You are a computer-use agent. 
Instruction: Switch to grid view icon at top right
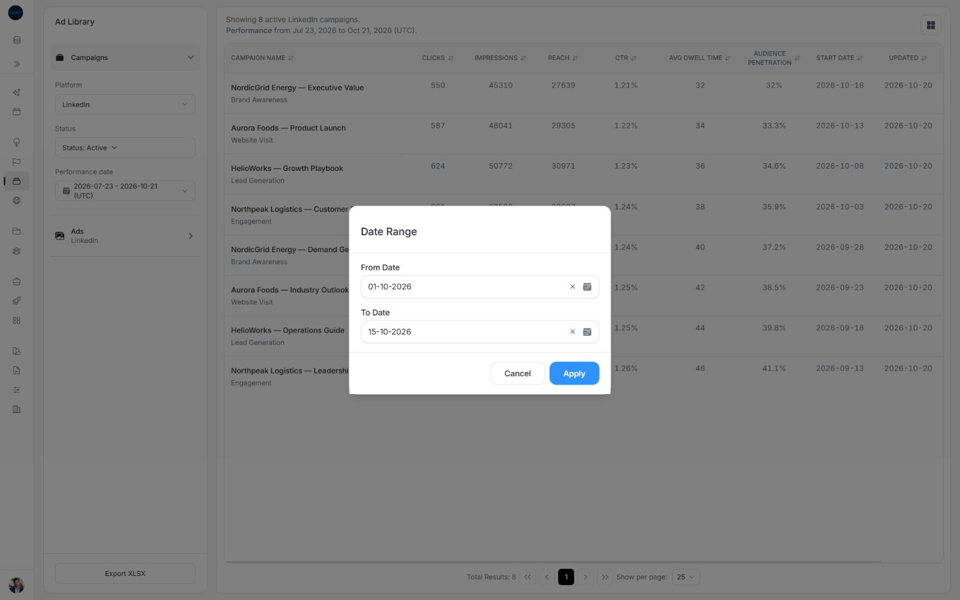point(931,25)
